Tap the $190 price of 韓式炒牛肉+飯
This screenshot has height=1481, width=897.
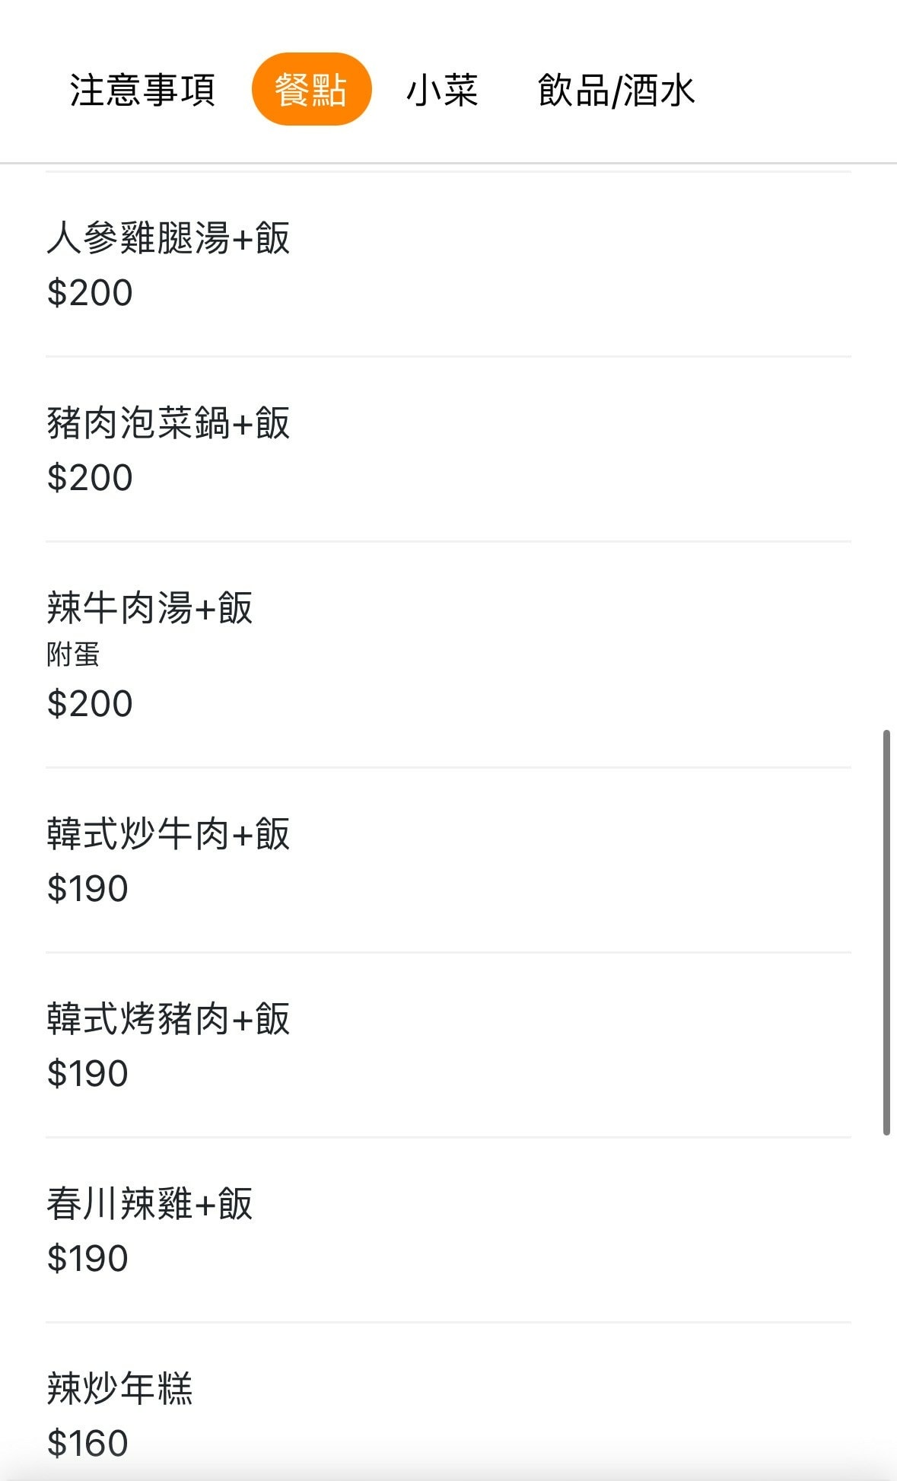pyautogui.click(x=87, y=889)
